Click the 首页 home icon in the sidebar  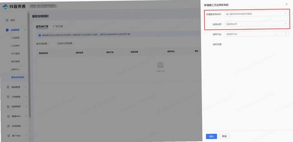pyautogui.click(x=7, y=20)
